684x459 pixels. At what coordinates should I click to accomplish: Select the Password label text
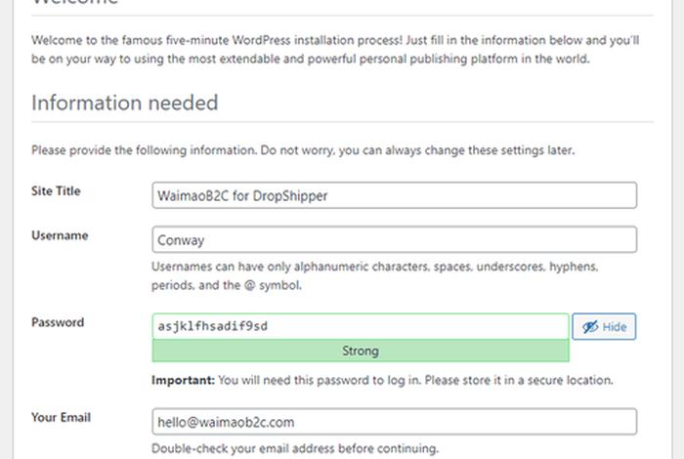(58, 322)
